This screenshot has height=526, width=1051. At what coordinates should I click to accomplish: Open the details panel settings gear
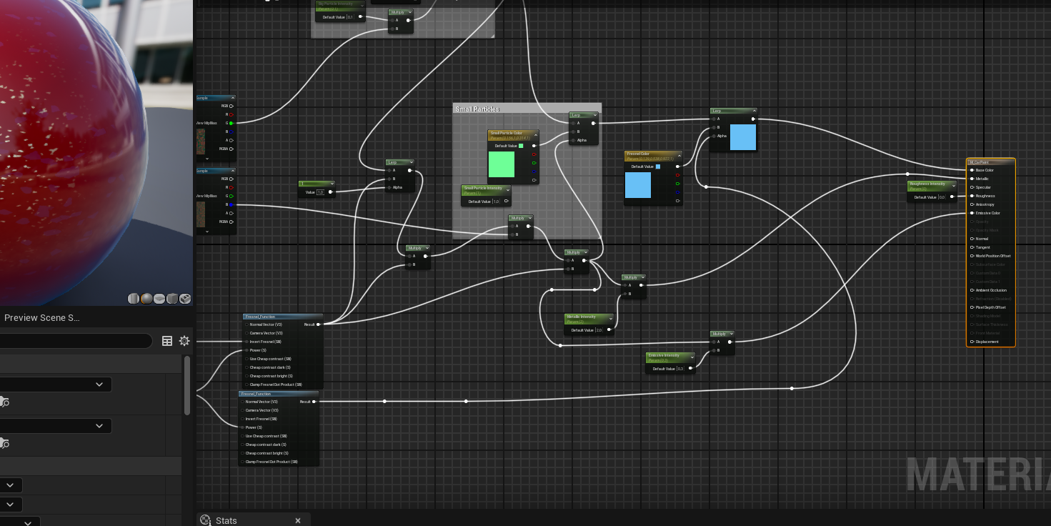(x=184, y=341)
